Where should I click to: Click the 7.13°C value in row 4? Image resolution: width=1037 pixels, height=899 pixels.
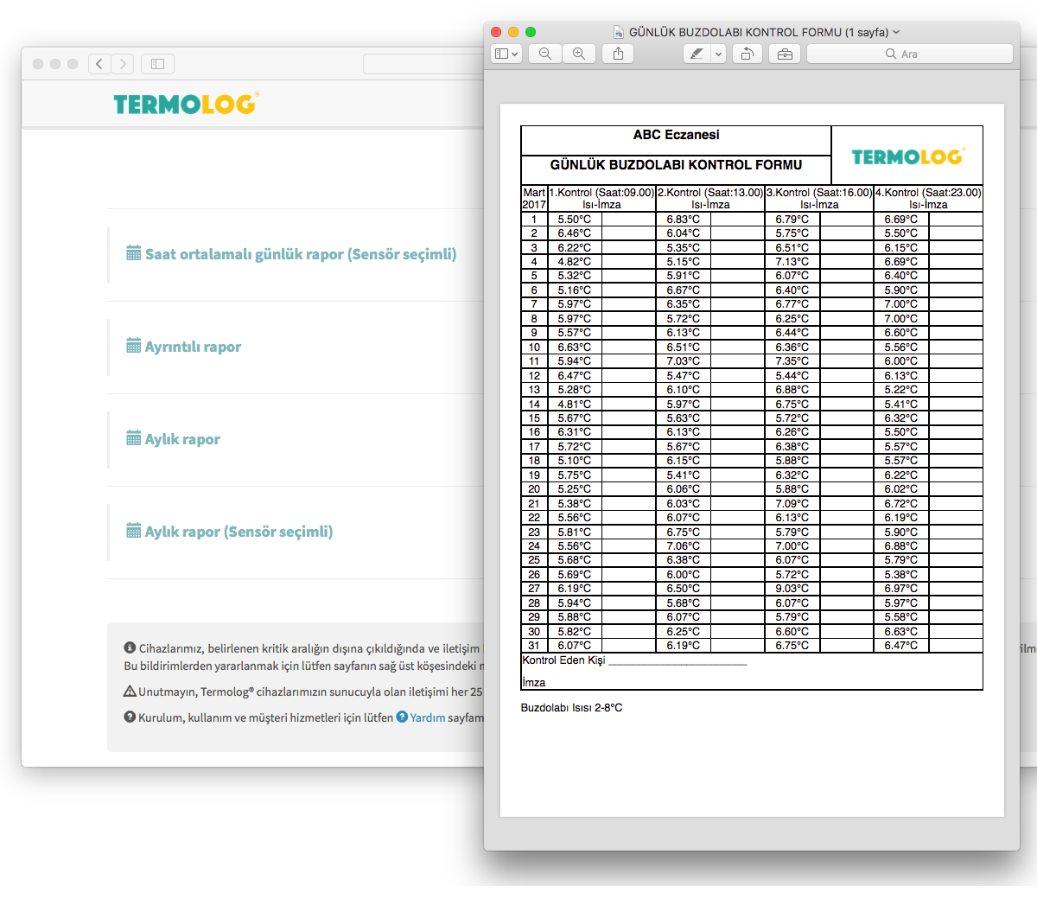pyautogui.click(x=792, y=262)
